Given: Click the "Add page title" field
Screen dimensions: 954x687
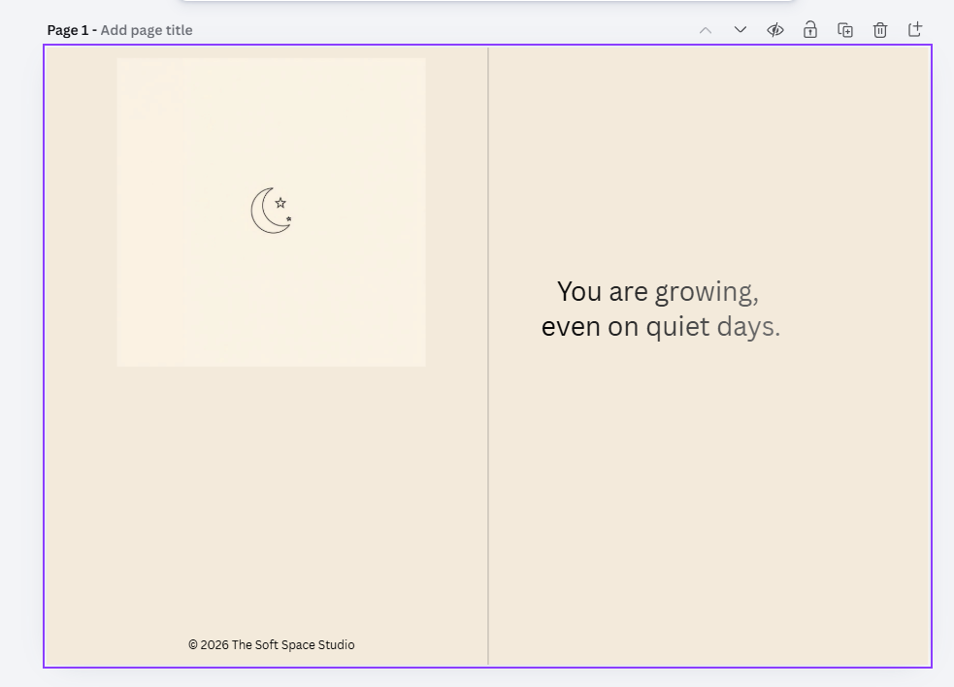Looking at the screenshot, I should 146,30.
